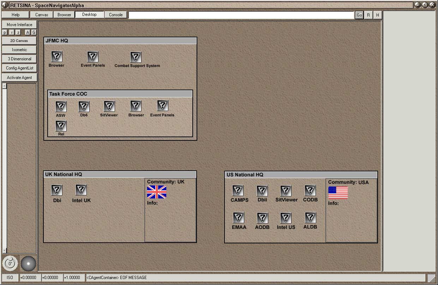Click the address input field beside Go
This screenshot has height=285, width=438.
coord(241,15)
